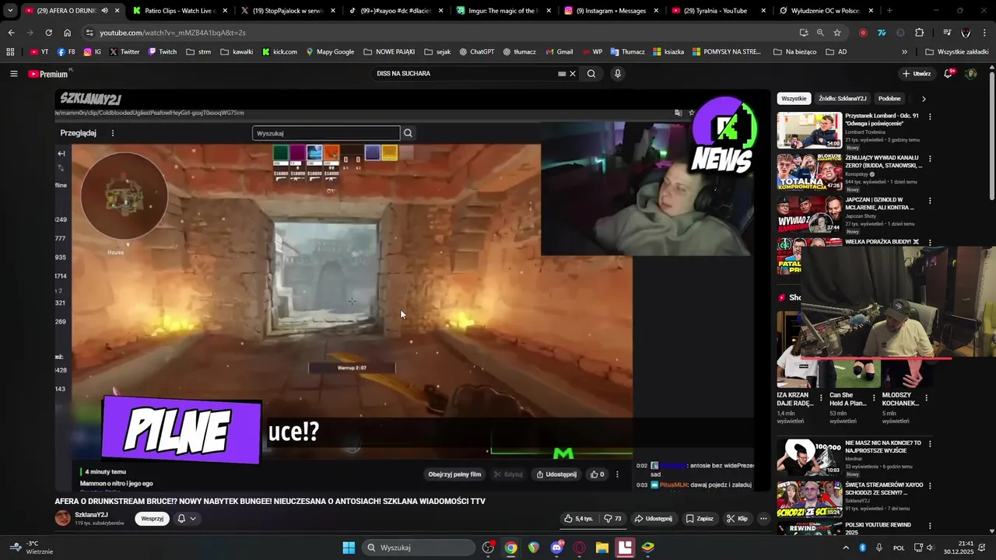Viewport: 996px width, 560px height.
Task: Launch Chrome from the taskbar
Action: click(510, 548)
